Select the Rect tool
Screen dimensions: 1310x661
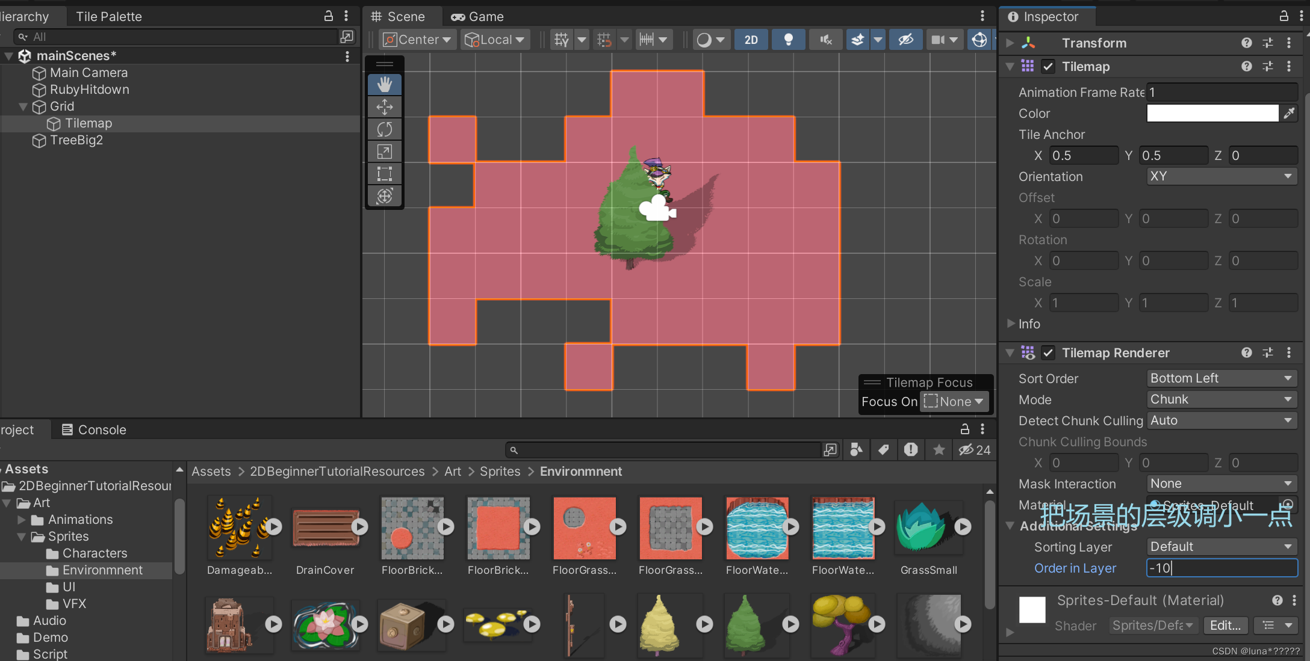pyautogui.click(x=385, y=174)
